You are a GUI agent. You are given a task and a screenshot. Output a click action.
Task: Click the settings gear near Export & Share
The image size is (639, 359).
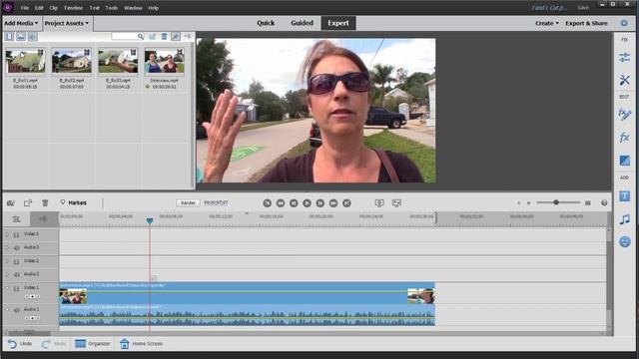coord(624,23)
